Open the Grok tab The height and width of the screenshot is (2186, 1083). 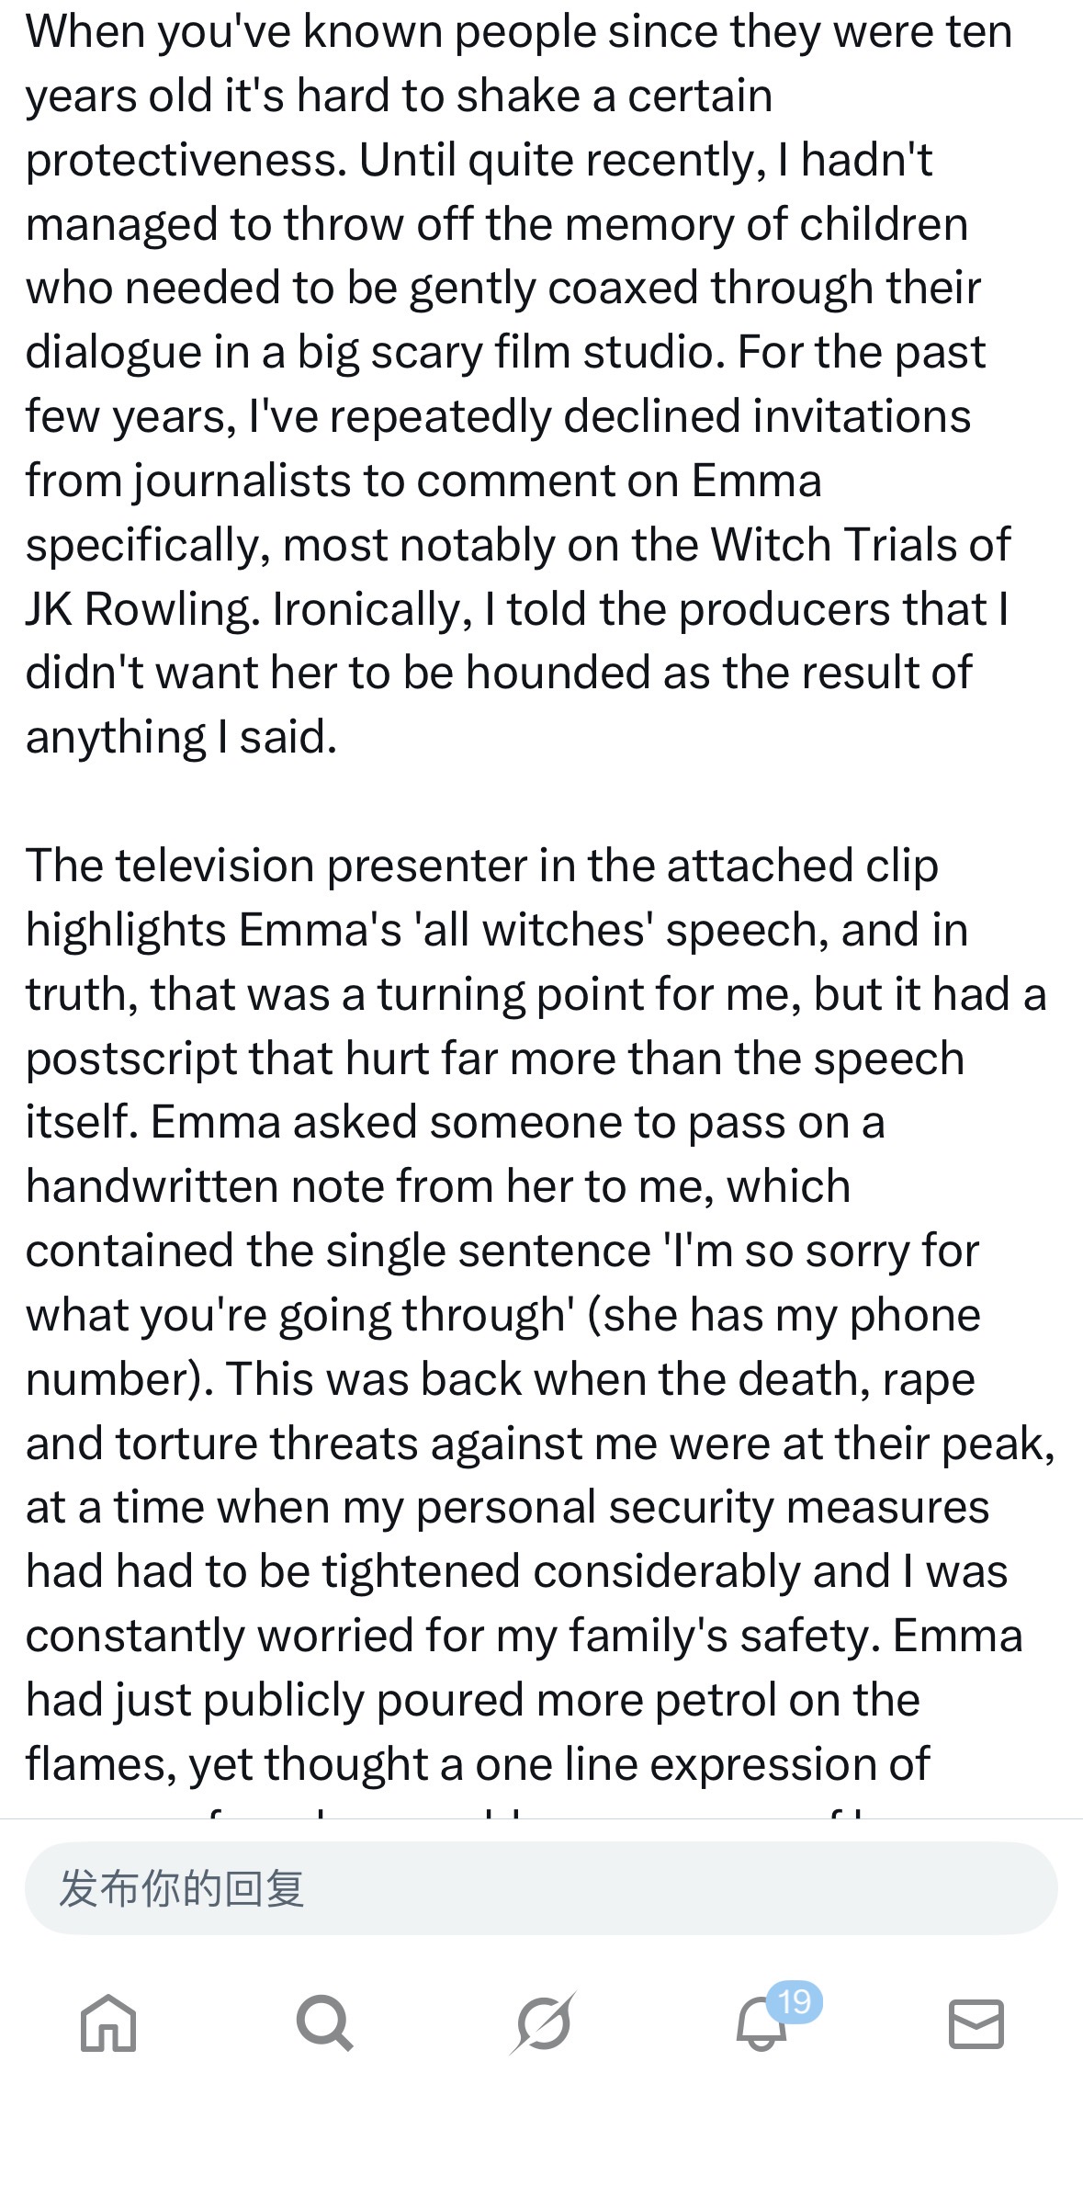(x=542, y=2022)
